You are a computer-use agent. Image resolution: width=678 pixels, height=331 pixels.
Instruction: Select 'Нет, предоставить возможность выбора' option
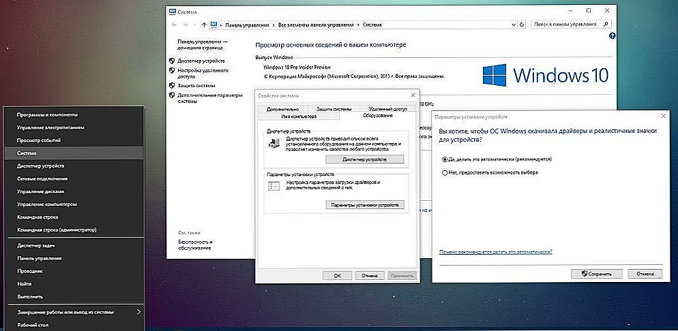tap(445, 172)
